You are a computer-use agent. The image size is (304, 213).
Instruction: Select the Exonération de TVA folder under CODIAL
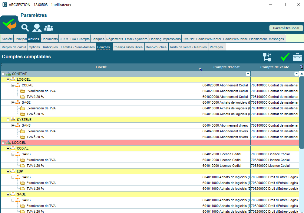pos(41,91)
